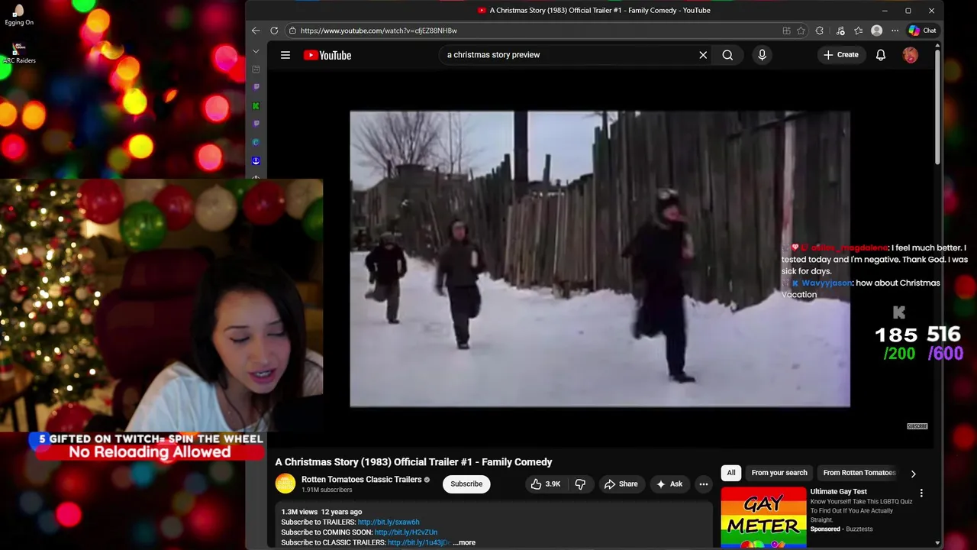Select the From your search chip
Screen dimensions: 977x550
(x=779, y=473)
